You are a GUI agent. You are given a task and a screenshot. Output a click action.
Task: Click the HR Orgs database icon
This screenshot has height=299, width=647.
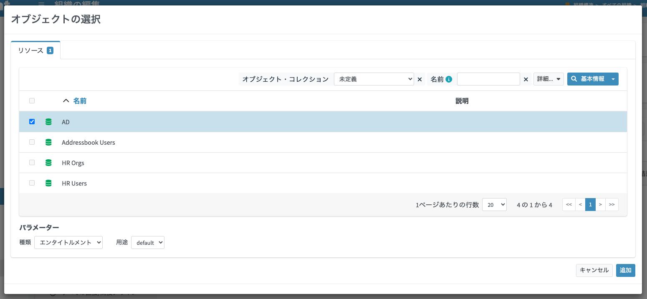pyautogui.click(x=48, y=163)
